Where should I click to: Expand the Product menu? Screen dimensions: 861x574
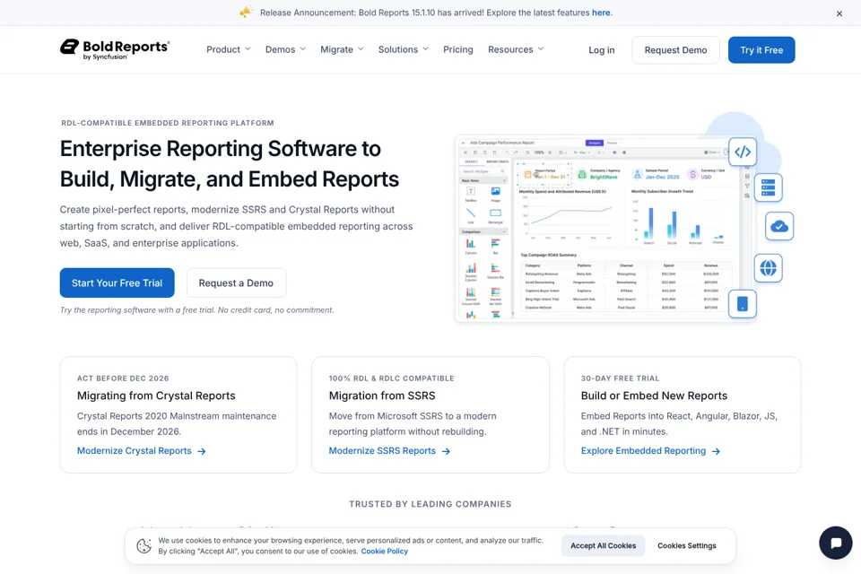(x=229, y=49)
